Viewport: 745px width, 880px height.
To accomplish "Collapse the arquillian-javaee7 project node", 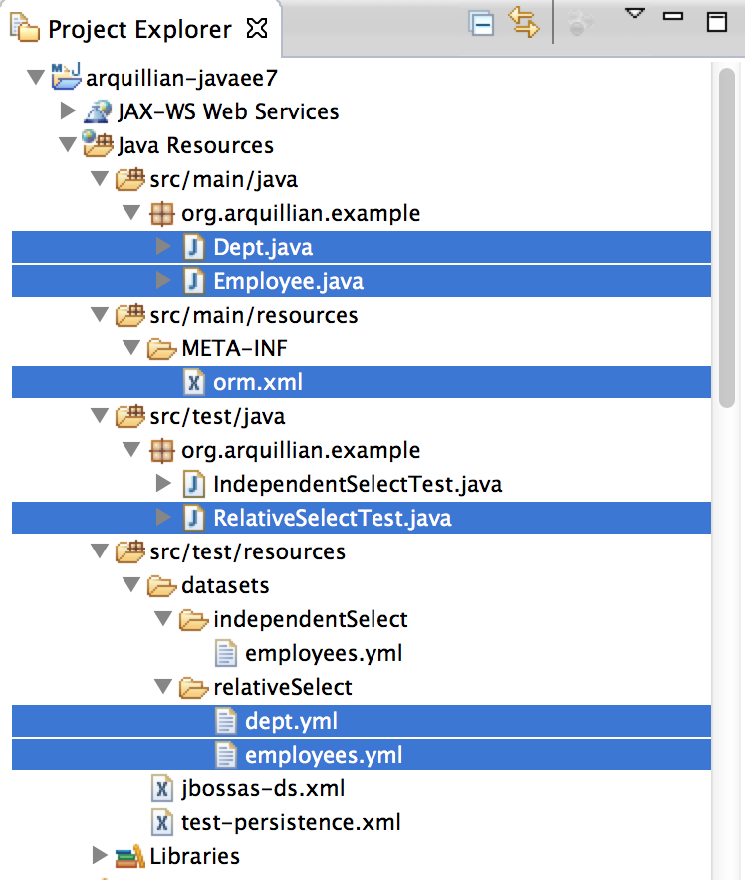I will tap(36, 77).
